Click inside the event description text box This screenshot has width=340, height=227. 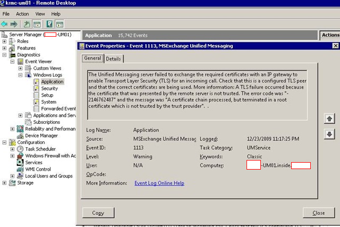197,95
